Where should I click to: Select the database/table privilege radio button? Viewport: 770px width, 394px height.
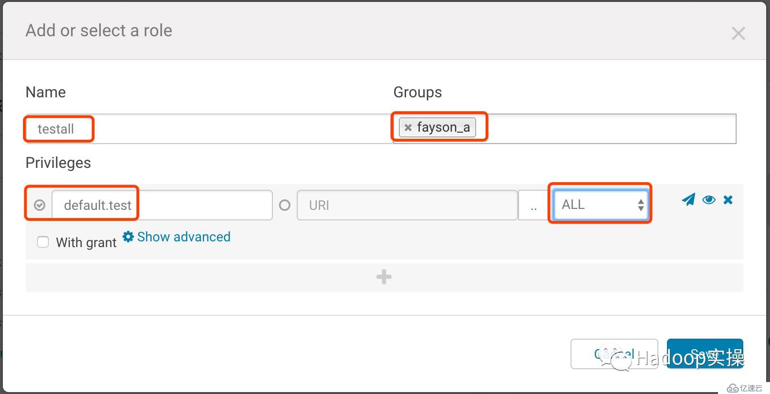40,205
